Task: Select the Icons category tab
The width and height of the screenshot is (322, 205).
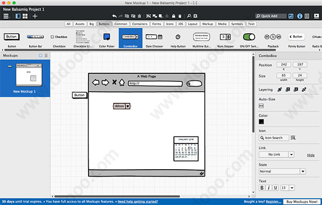Action: click(x=170, y=24)
